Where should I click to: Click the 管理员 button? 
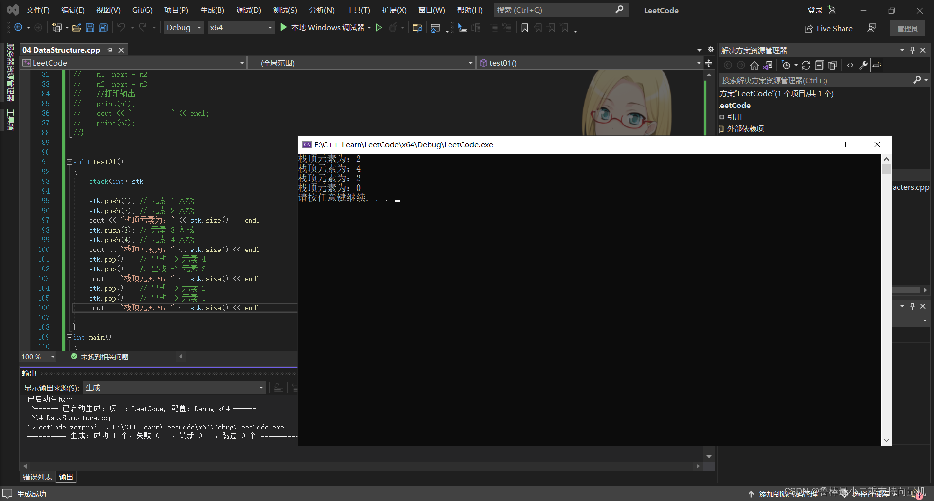point(907,28)
